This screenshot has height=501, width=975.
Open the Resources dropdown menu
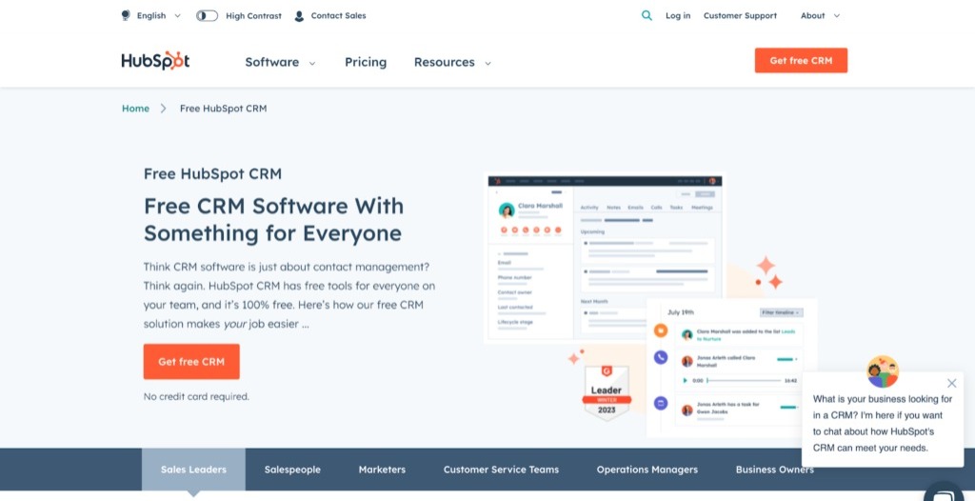[452, 62]
